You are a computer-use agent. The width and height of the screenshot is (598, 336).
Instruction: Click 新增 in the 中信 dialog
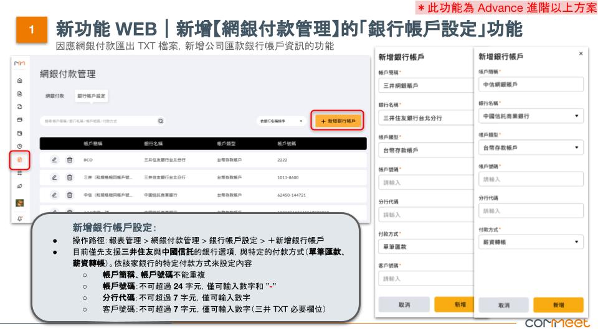tap(558, 305)
